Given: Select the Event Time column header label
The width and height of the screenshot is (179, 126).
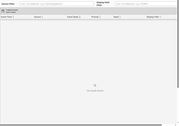Looking at the screenshot, I should 6,17.
